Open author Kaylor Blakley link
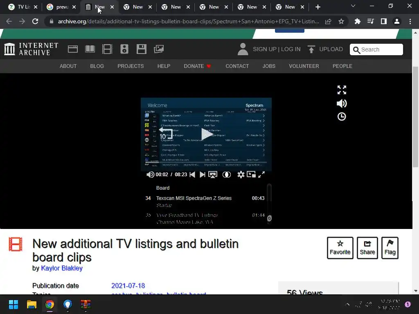Viewport: 419px width, 314px height. tap(62, 268)
